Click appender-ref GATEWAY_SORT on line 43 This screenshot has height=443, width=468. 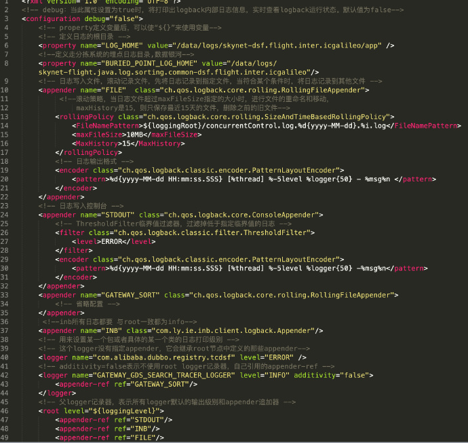[126, 384]
